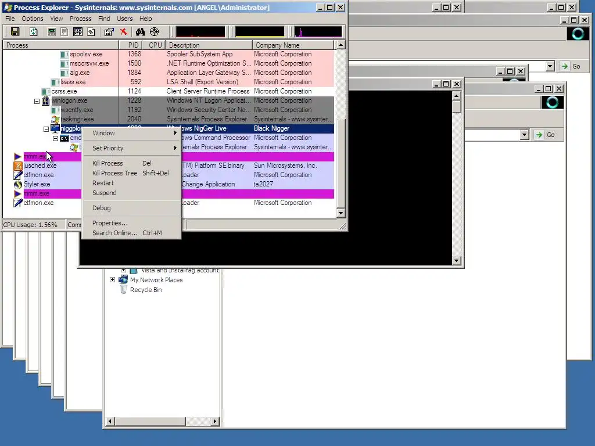
Task: Open the Set Priority submenu
Action: coord(131,148)
